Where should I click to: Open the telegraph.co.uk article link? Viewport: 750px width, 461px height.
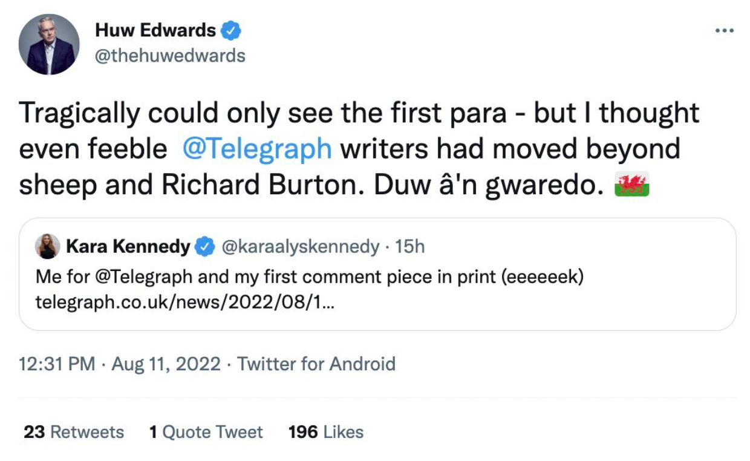pos(184,301)
